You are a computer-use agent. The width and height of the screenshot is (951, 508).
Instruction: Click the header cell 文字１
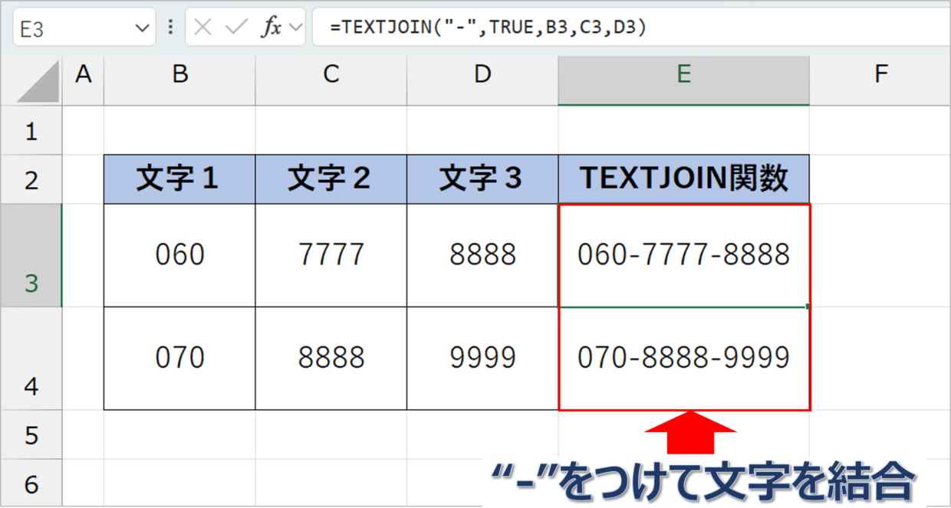pos(179,179)
